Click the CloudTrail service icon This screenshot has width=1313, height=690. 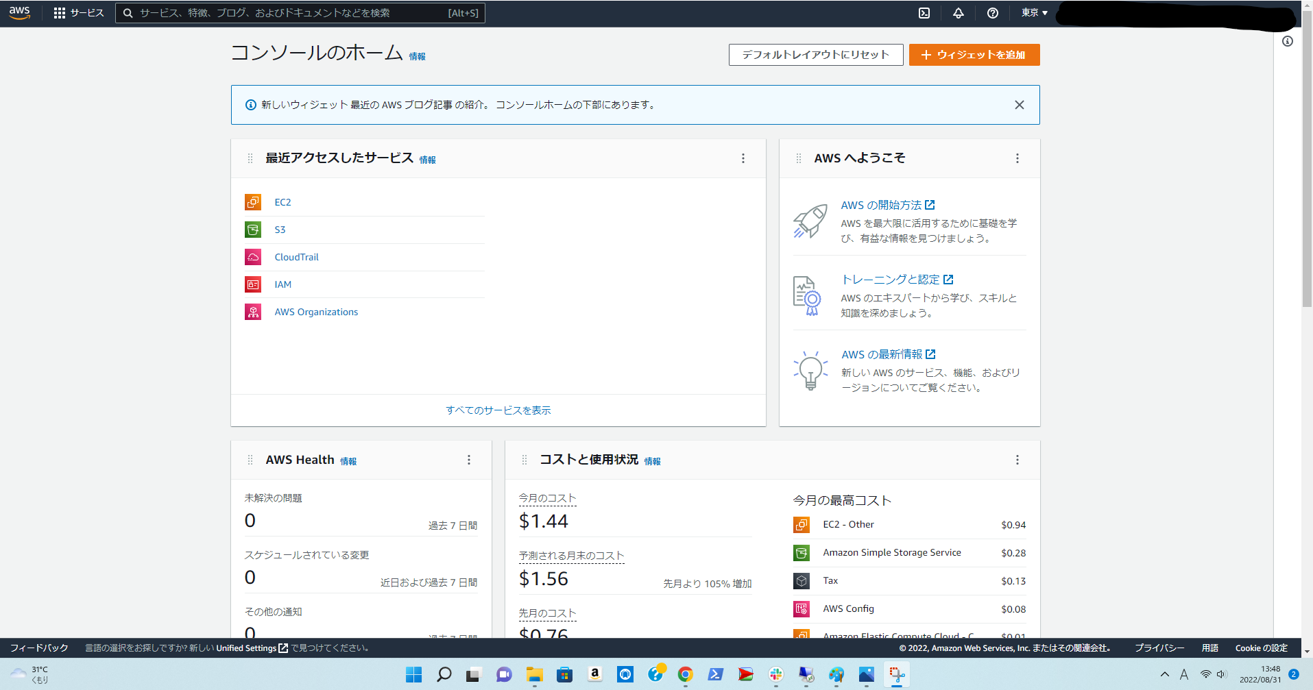253,257
